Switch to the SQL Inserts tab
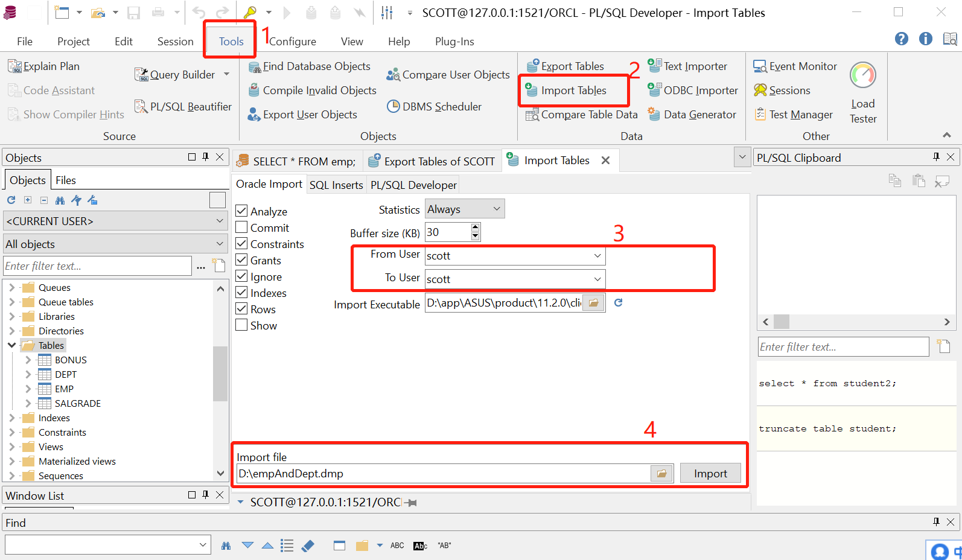962x560 pixels. point(336,185)
